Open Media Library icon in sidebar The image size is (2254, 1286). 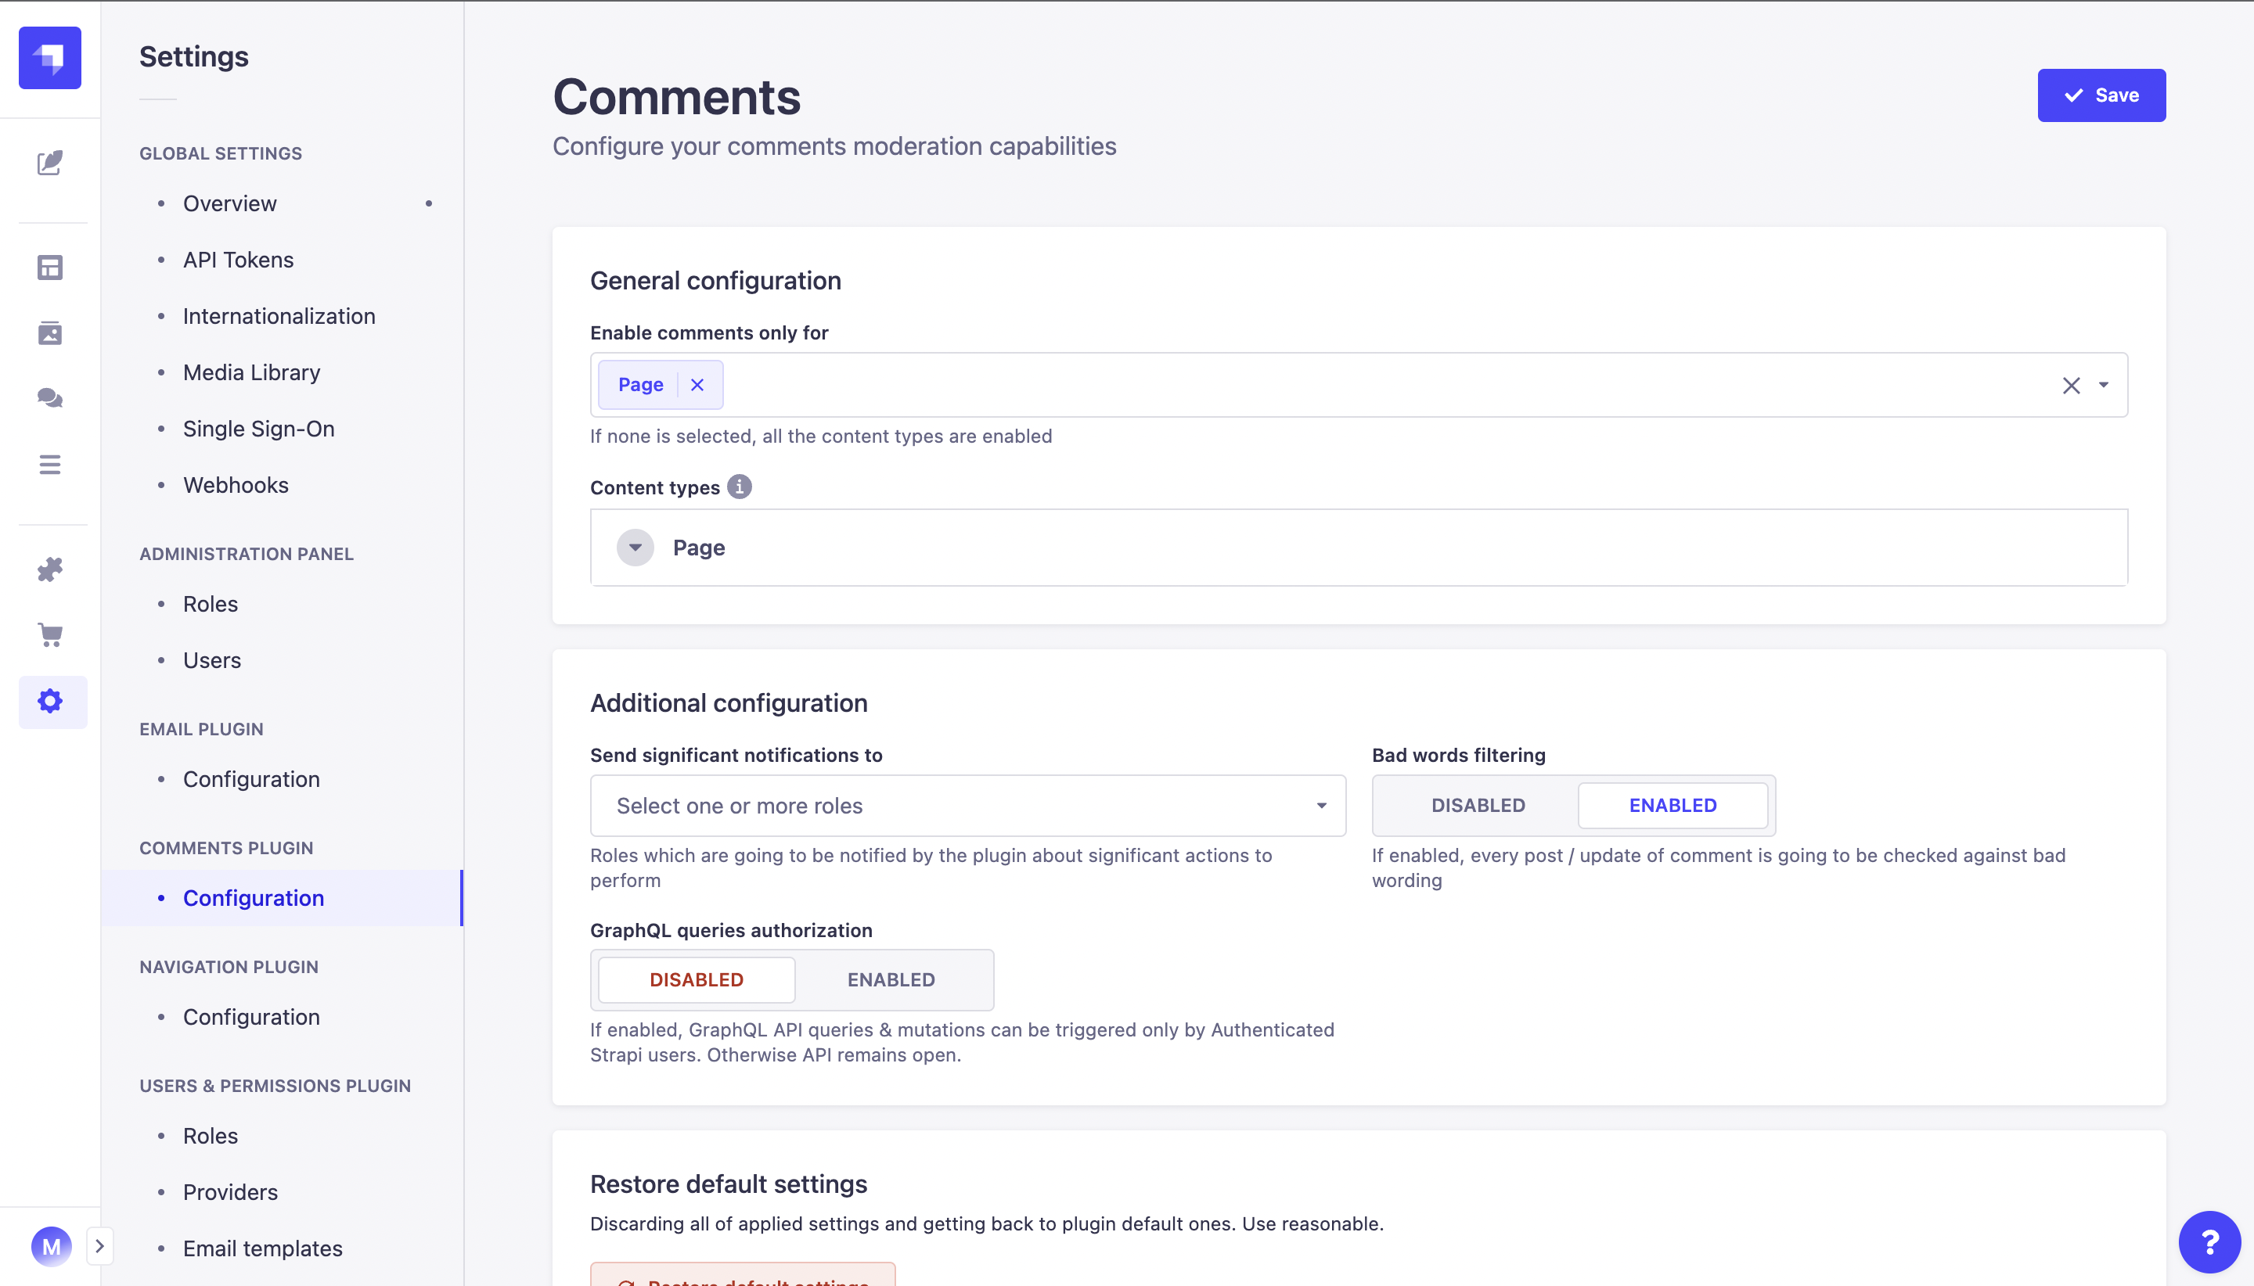tap(50, 333)
